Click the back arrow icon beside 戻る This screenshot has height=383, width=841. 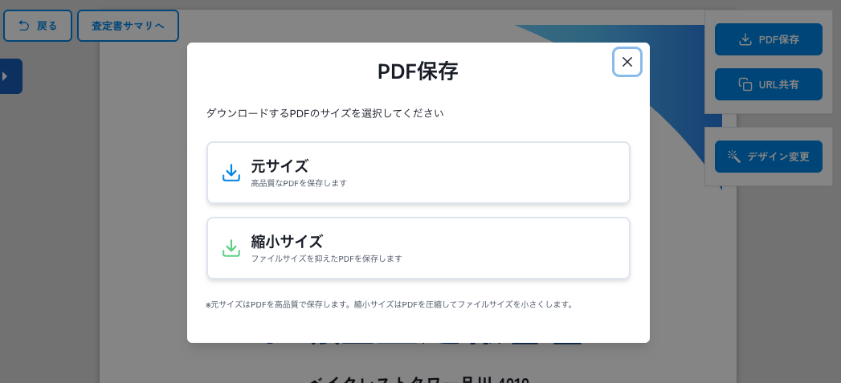(24, 26)
